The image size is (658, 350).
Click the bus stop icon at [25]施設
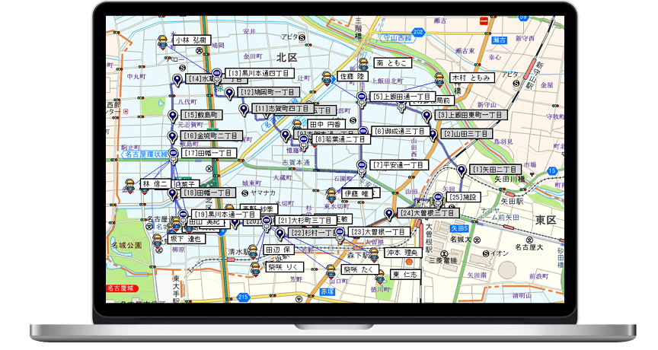point(438,199)
